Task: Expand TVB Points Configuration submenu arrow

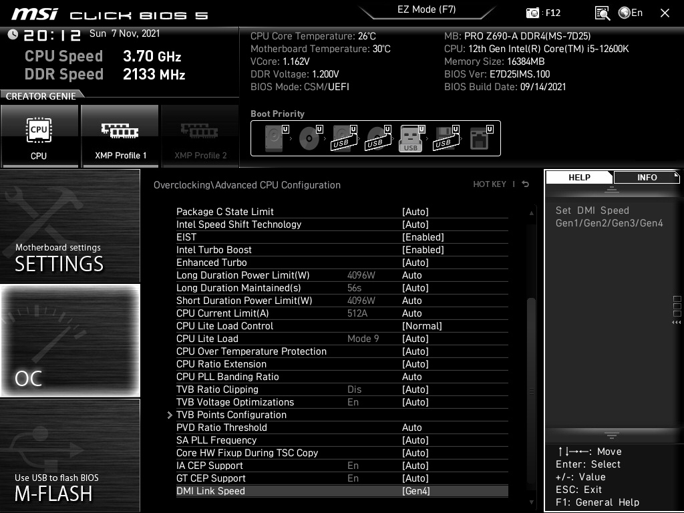Action: (170, 415)
